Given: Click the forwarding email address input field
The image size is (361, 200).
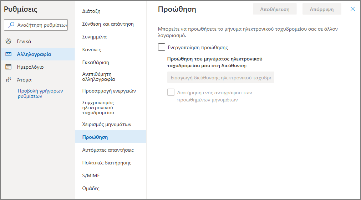Looking at the screenshot, I should point(220,78).
